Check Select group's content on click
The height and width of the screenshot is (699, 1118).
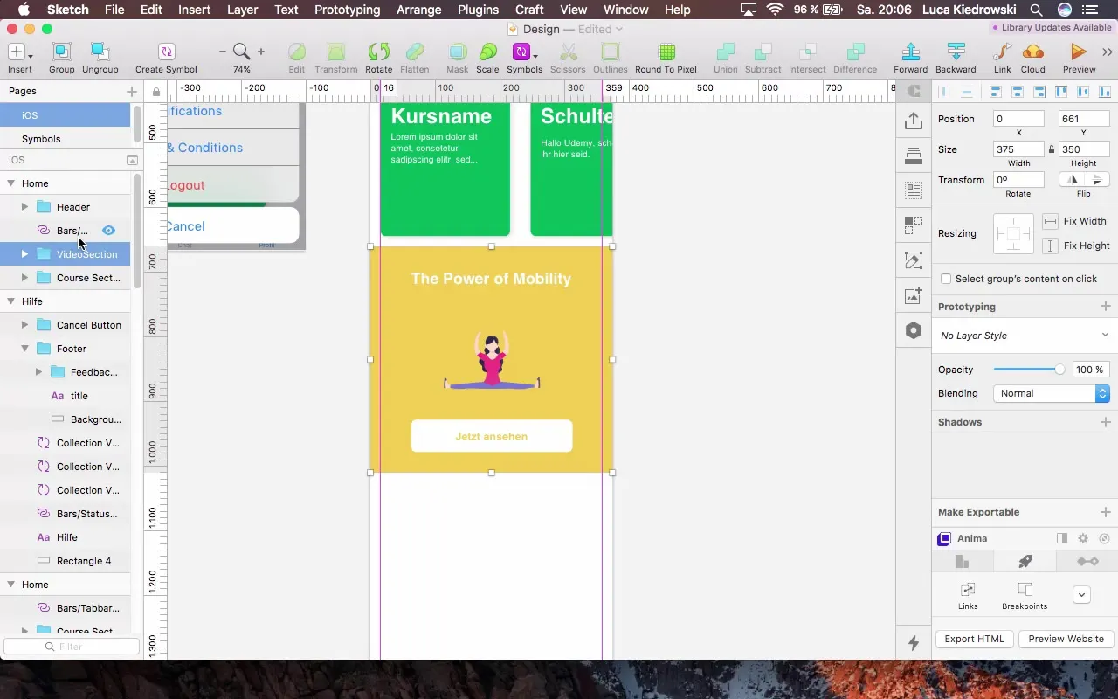click(x=946, y=279)
